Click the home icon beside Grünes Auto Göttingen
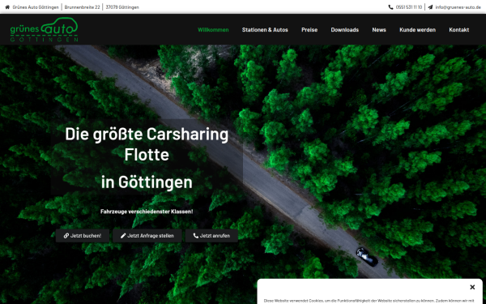486x304 pixels. tap(7, 6)
